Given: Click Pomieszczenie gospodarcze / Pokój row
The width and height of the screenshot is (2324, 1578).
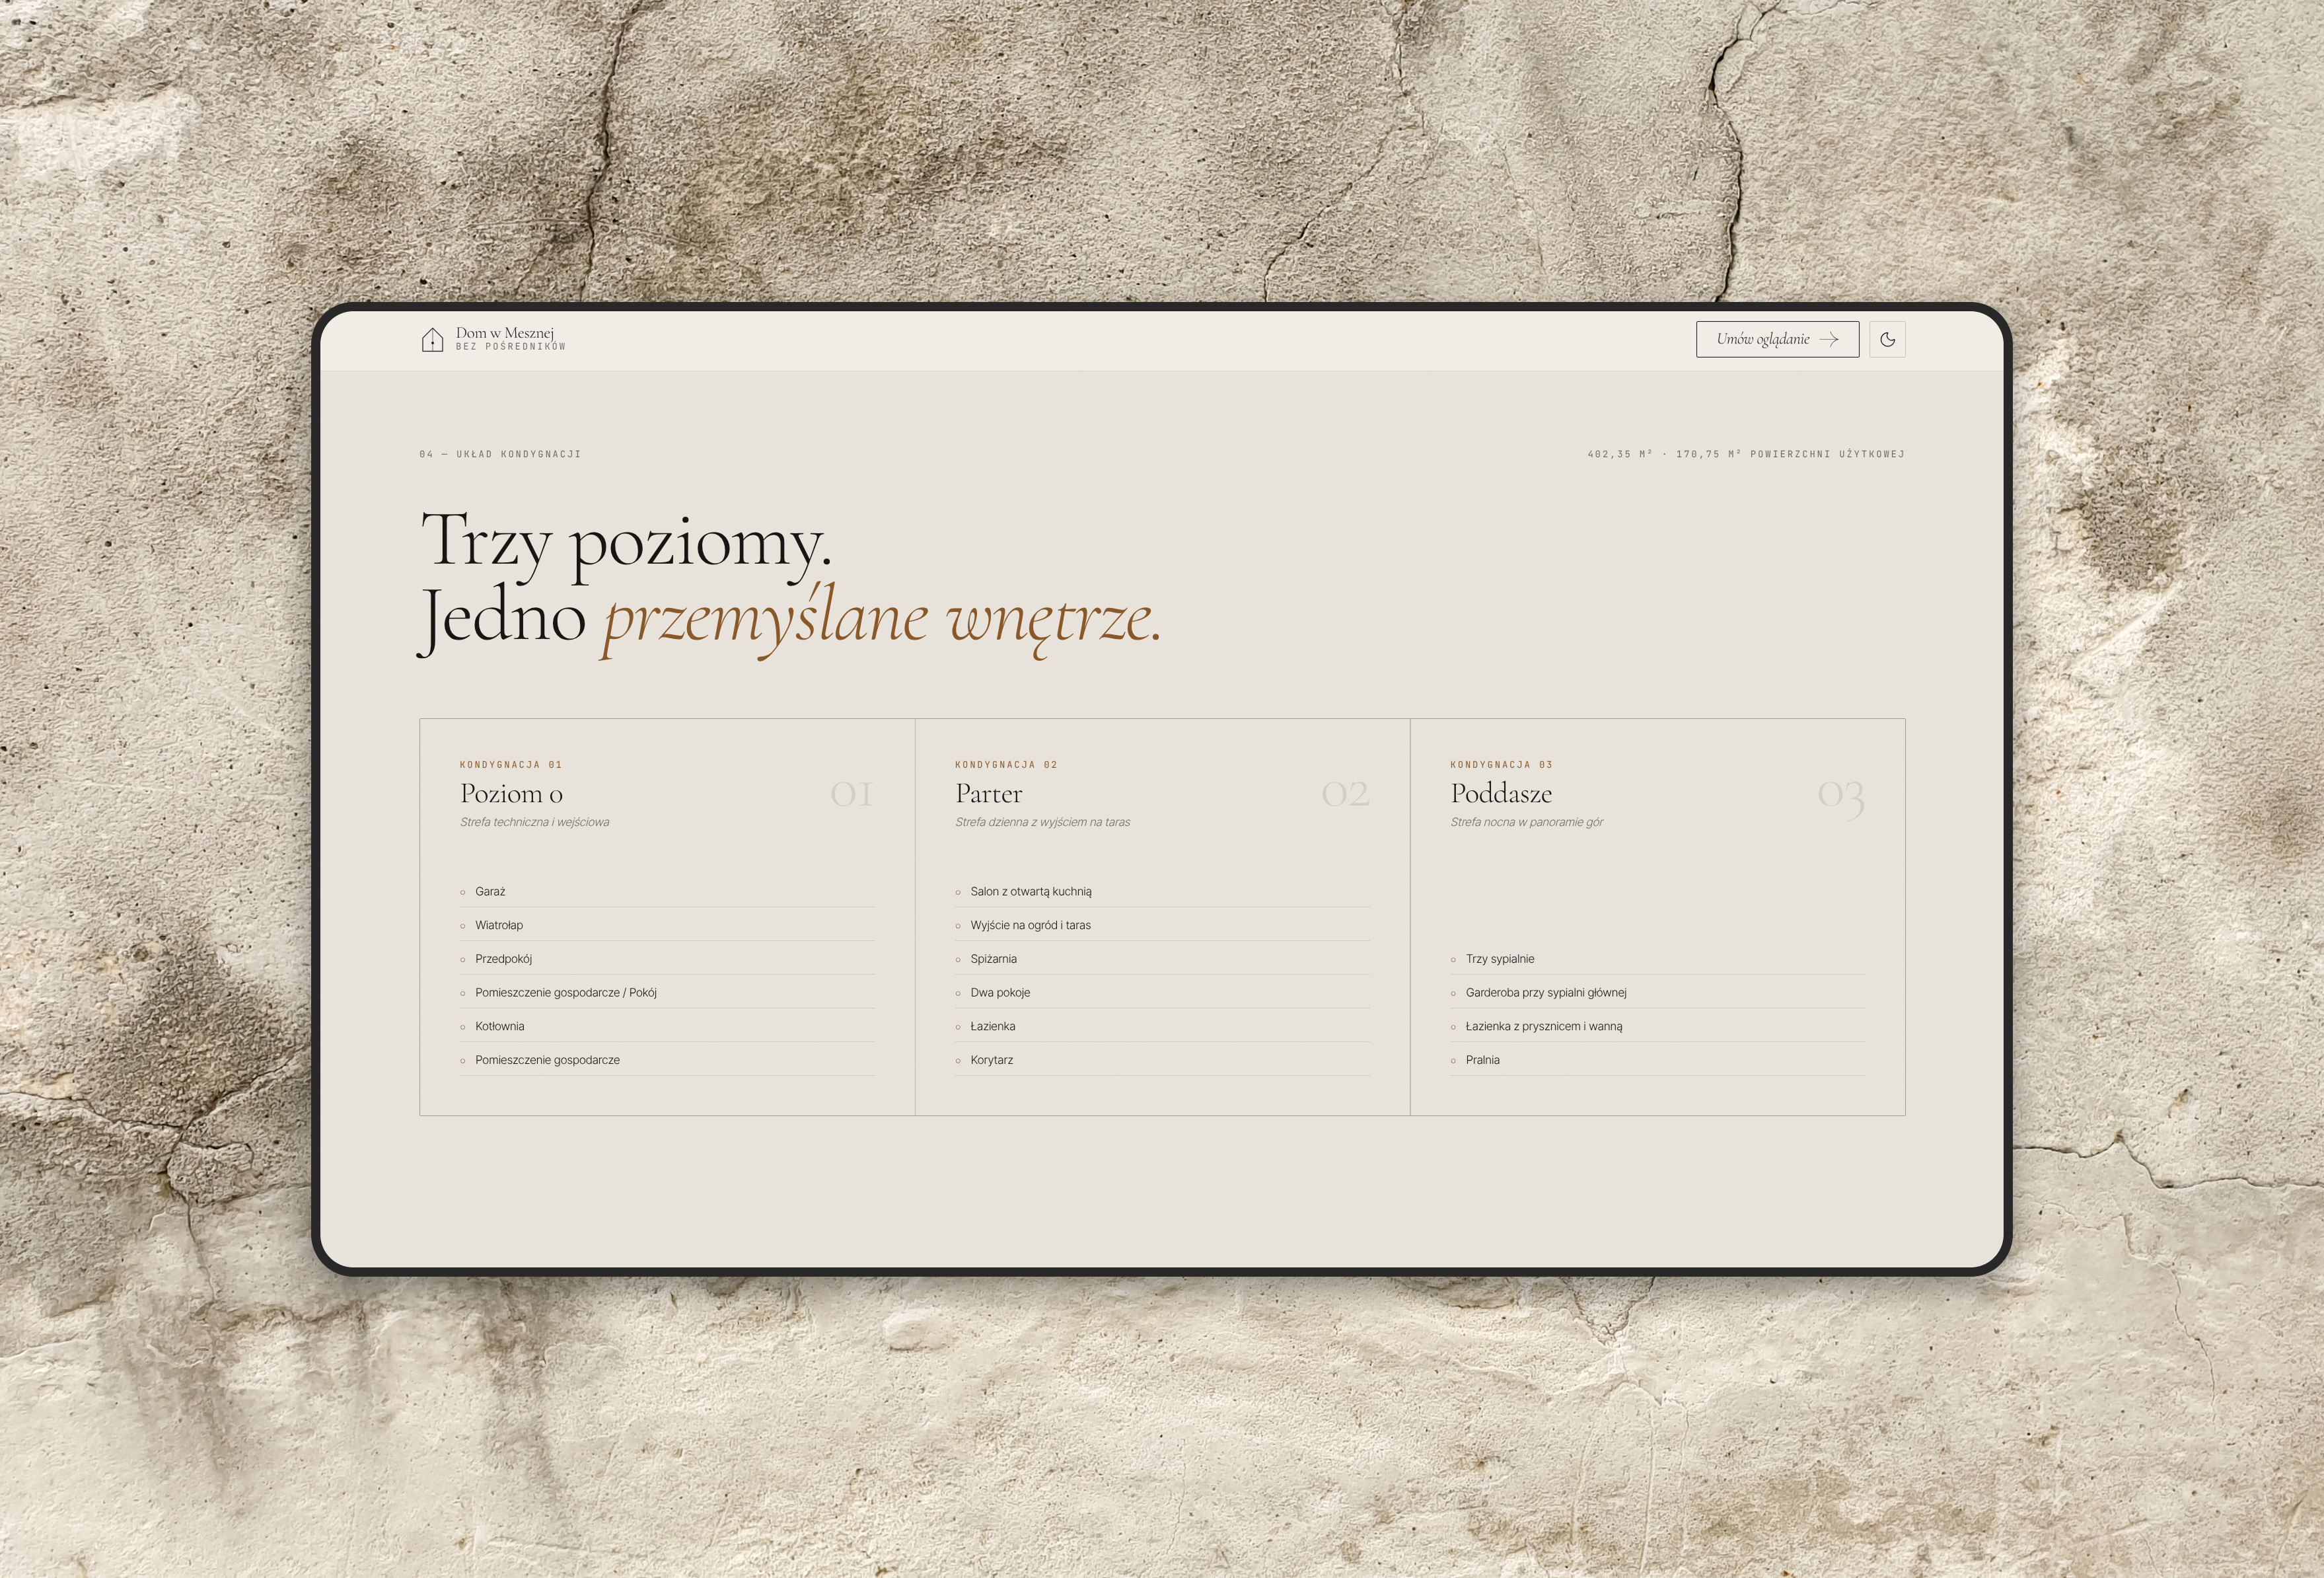Looking at the screenshot, I should coord(667,992).
